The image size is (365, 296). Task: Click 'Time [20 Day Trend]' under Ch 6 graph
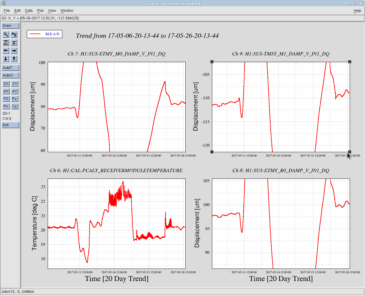117,279
